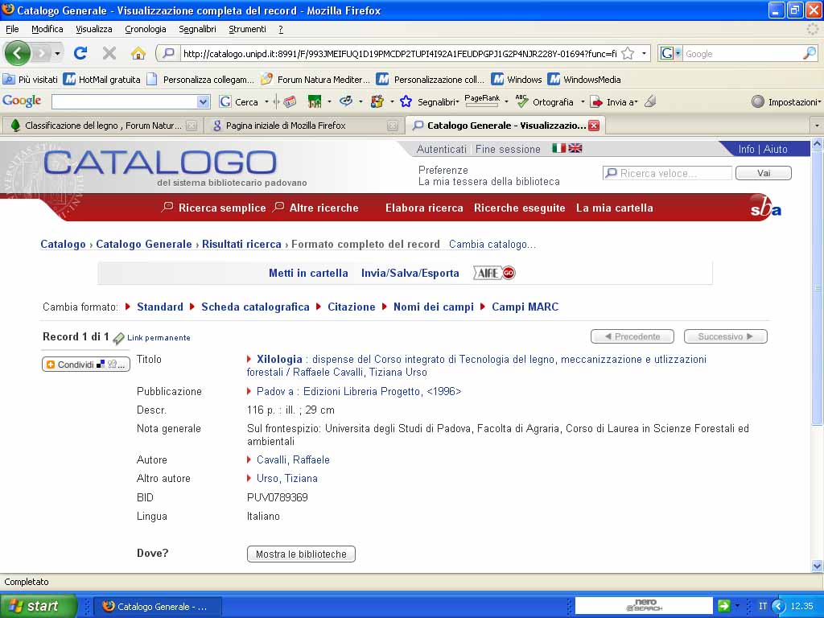Switch the site to English via UK flag
The height and width of the screenshot is (618, 824).
click(575, 148)
